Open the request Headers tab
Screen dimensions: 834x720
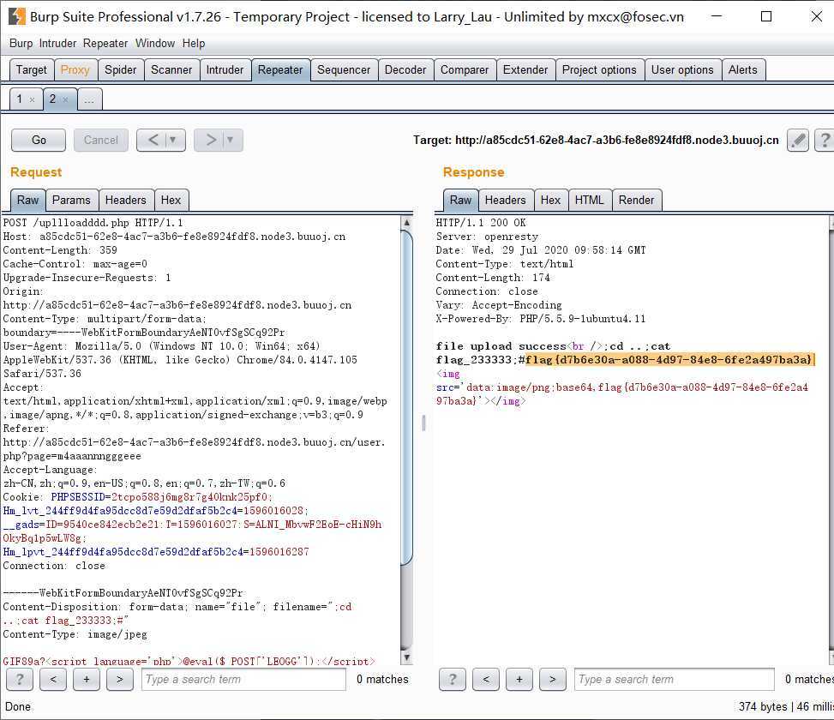point(125,200)
